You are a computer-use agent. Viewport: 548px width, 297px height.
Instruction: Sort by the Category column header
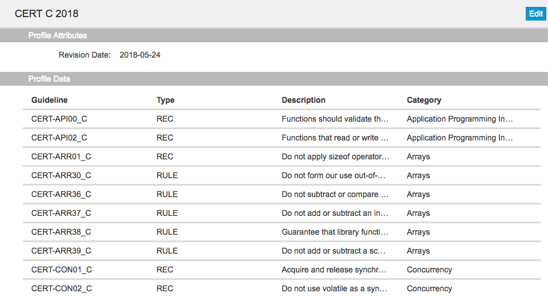[x=424, y=100]
